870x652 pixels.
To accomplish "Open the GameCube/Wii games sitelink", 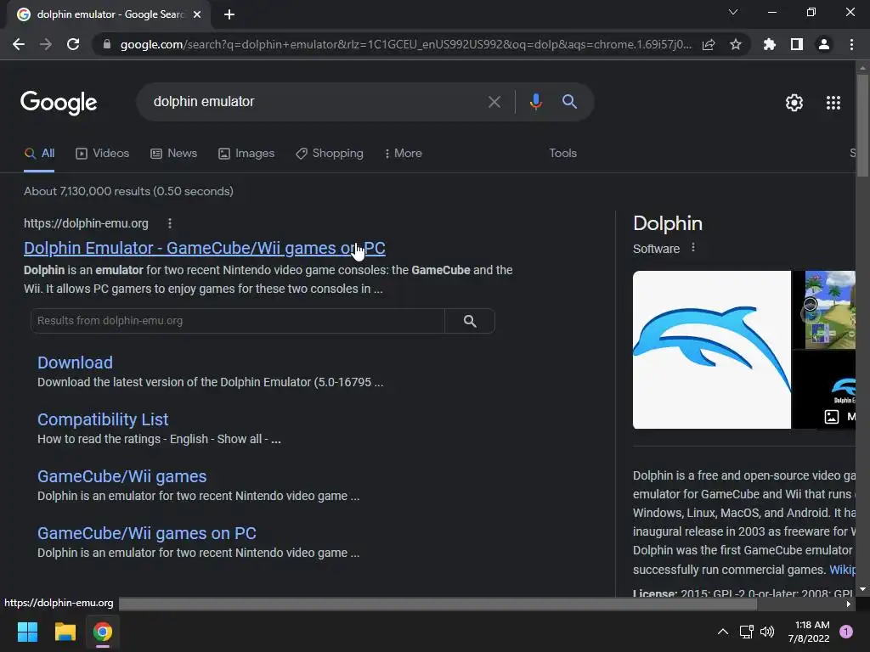I will pyautogui.click(x=122, y=477).
